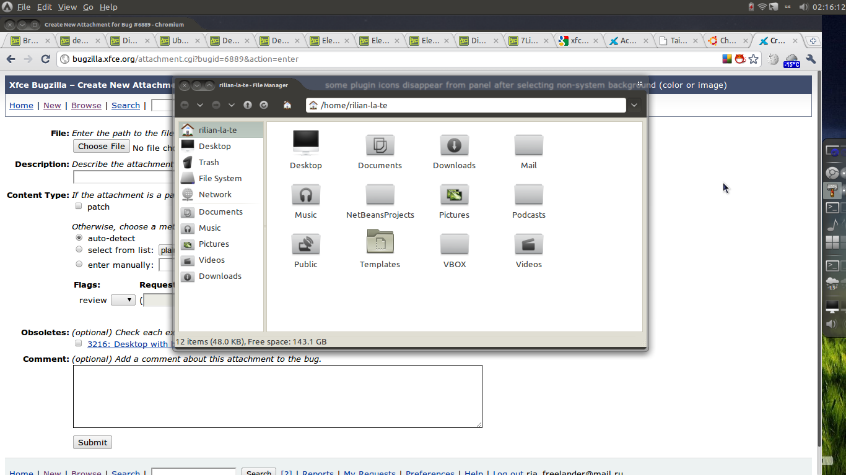
Task: Click the volume speaker icon in the top panel
Action: tap(803, 7)
